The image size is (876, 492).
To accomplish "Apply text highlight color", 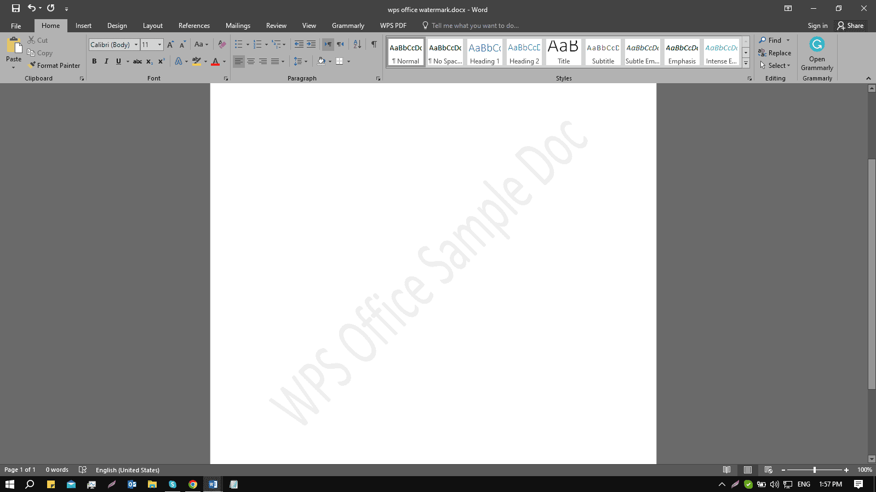I will coord(197,61).
